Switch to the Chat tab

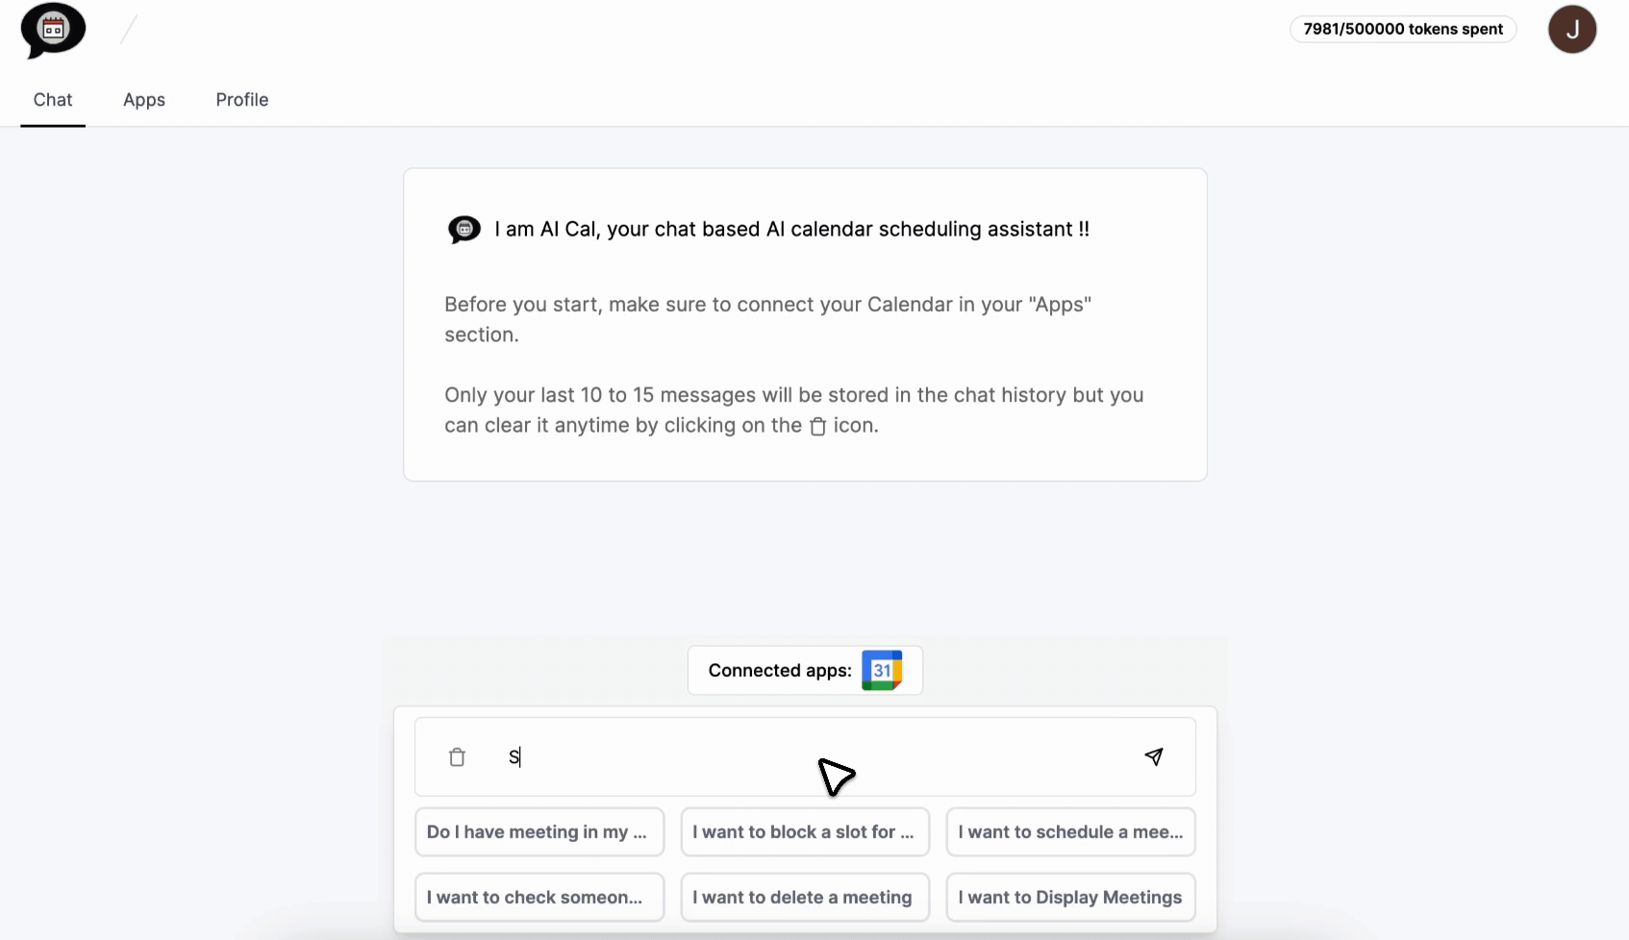pyautogui.click(x=53, y=100)
